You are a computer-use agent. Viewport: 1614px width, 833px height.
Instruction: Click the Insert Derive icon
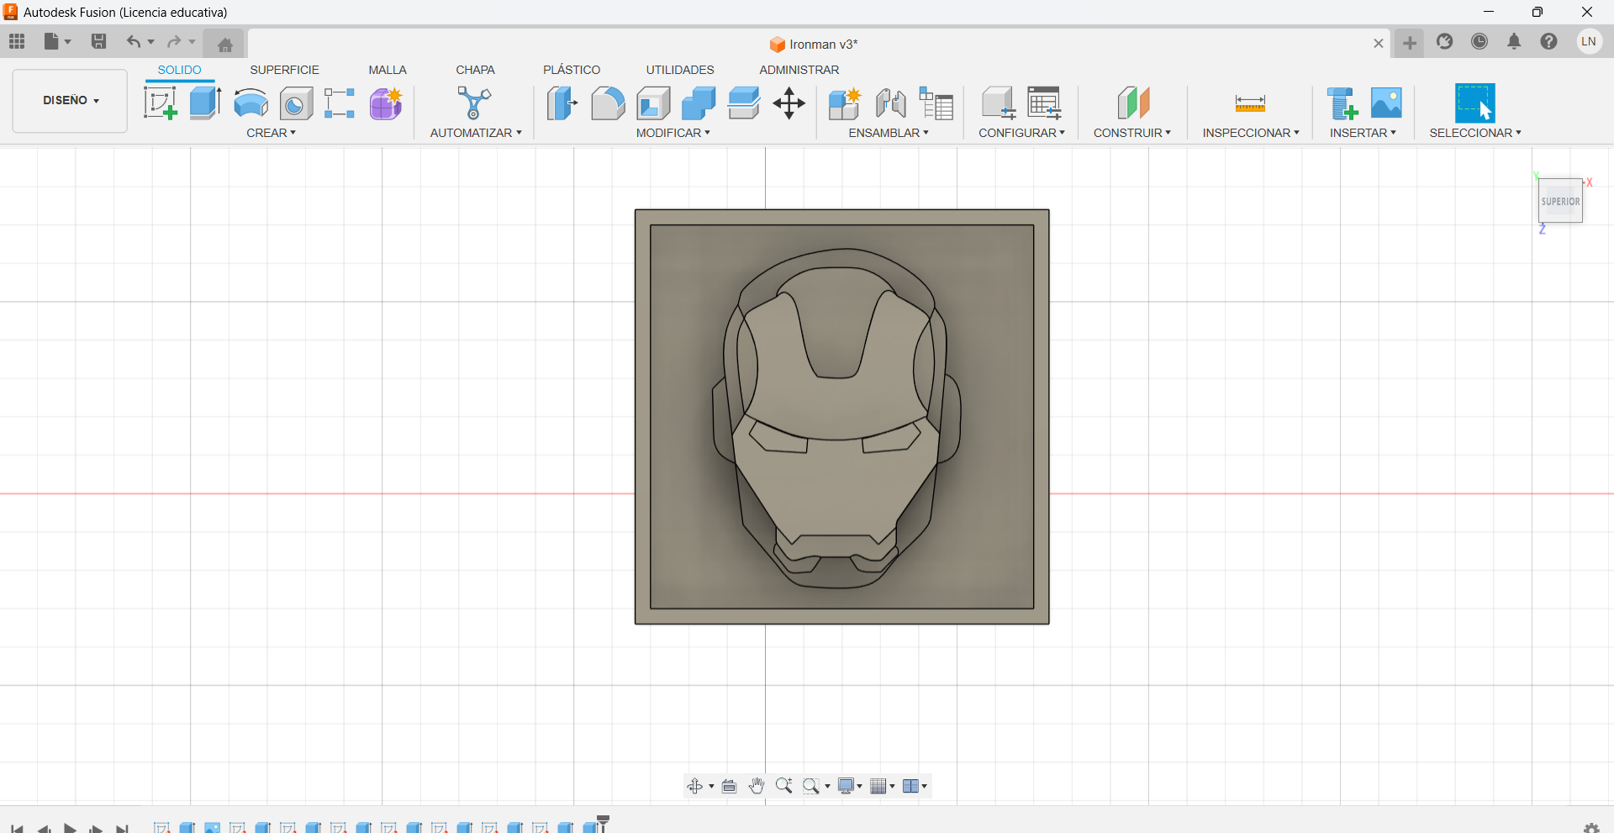pos(1342,103)
